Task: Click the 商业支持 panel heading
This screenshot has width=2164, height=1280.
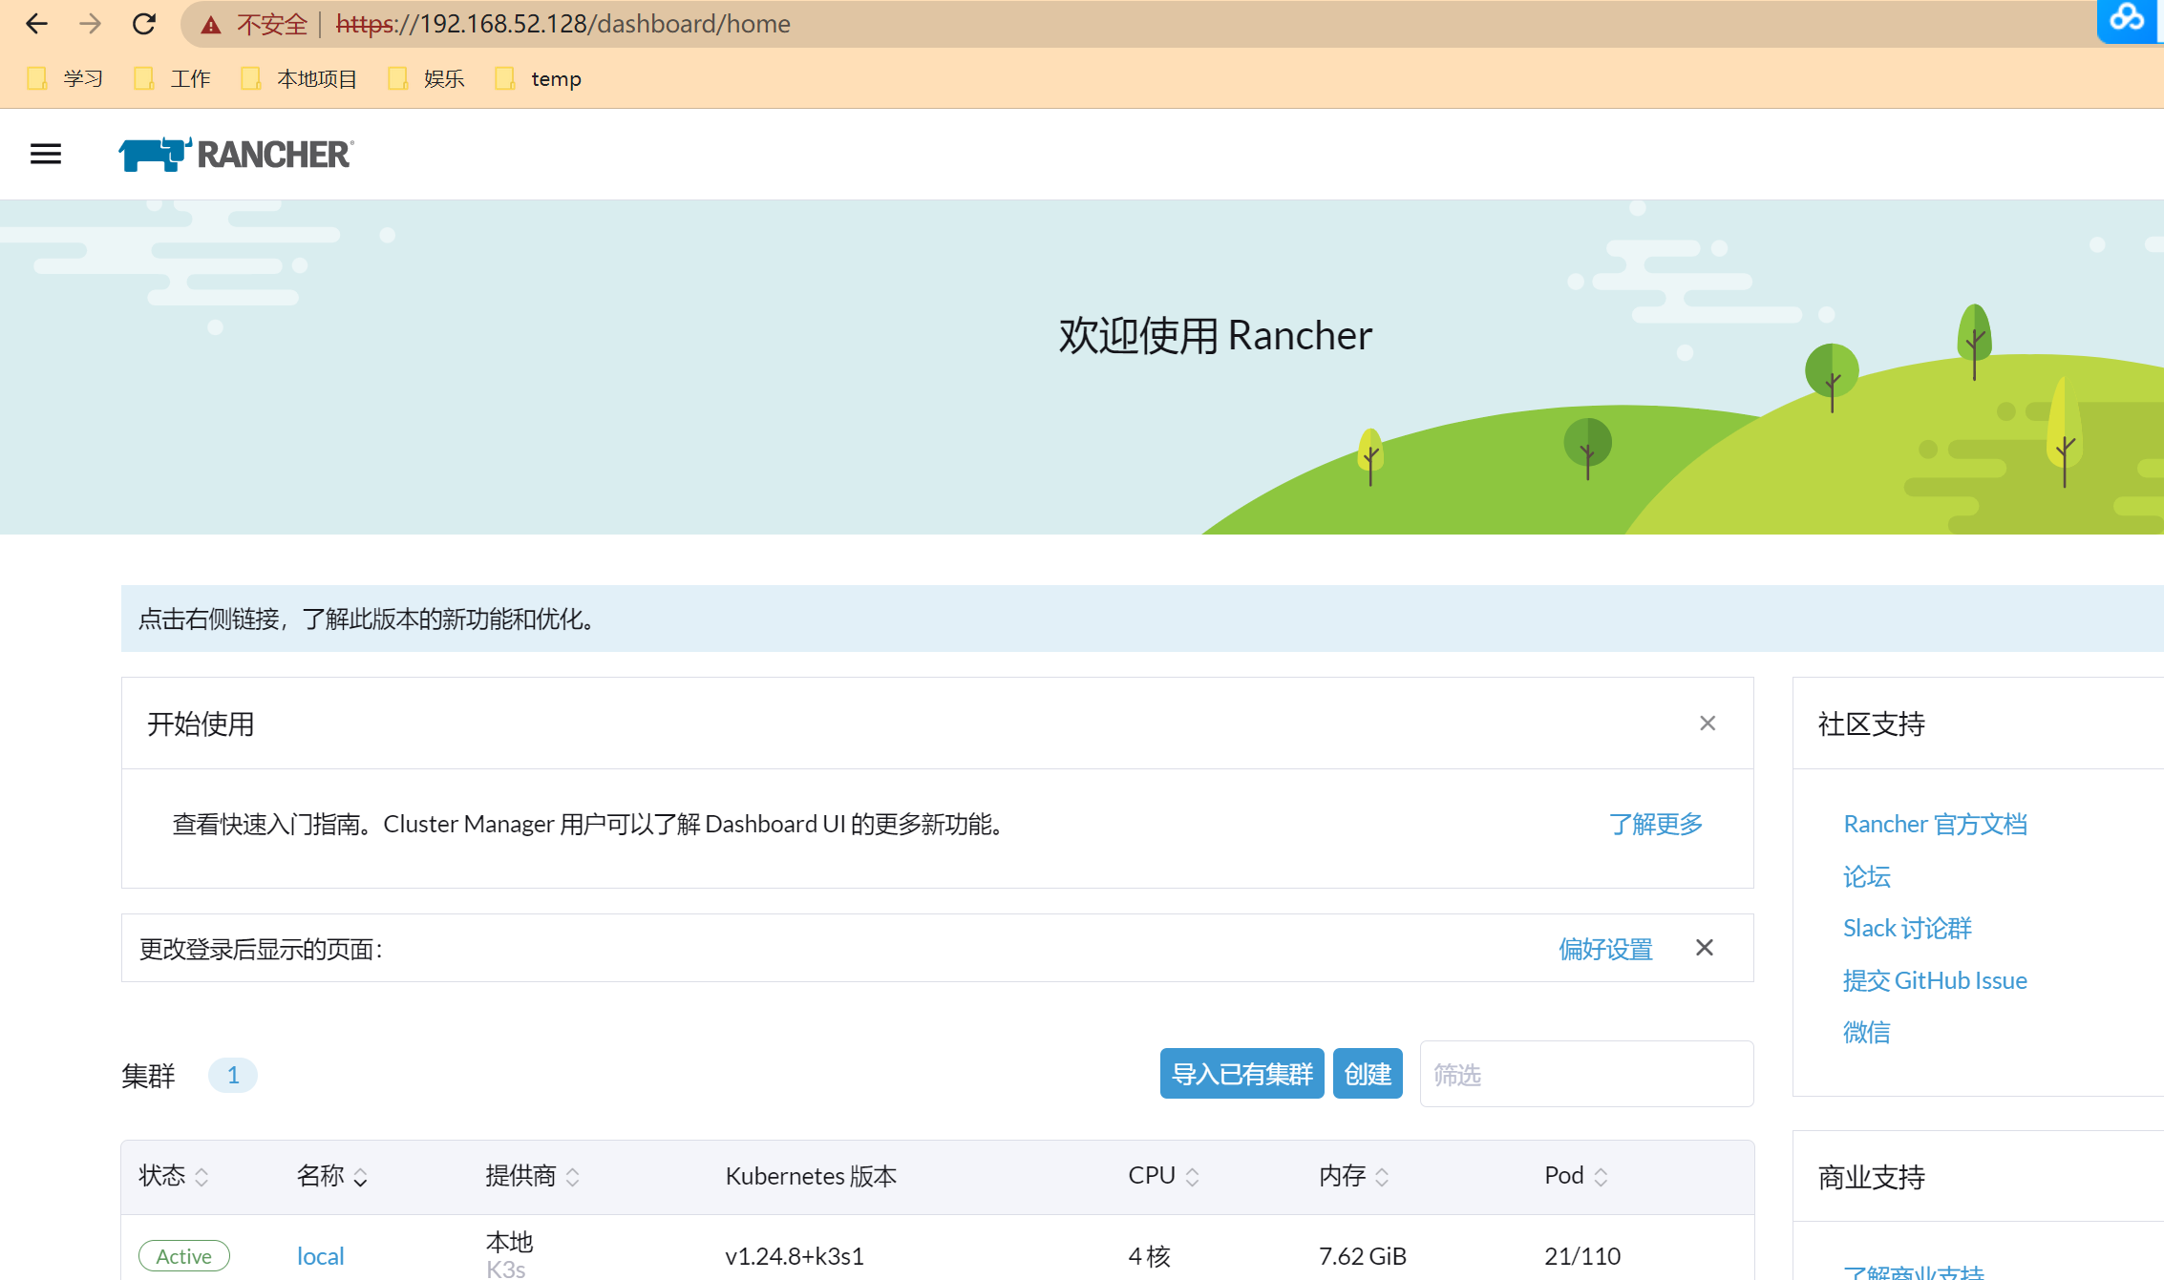Action: (1872, 1177)
